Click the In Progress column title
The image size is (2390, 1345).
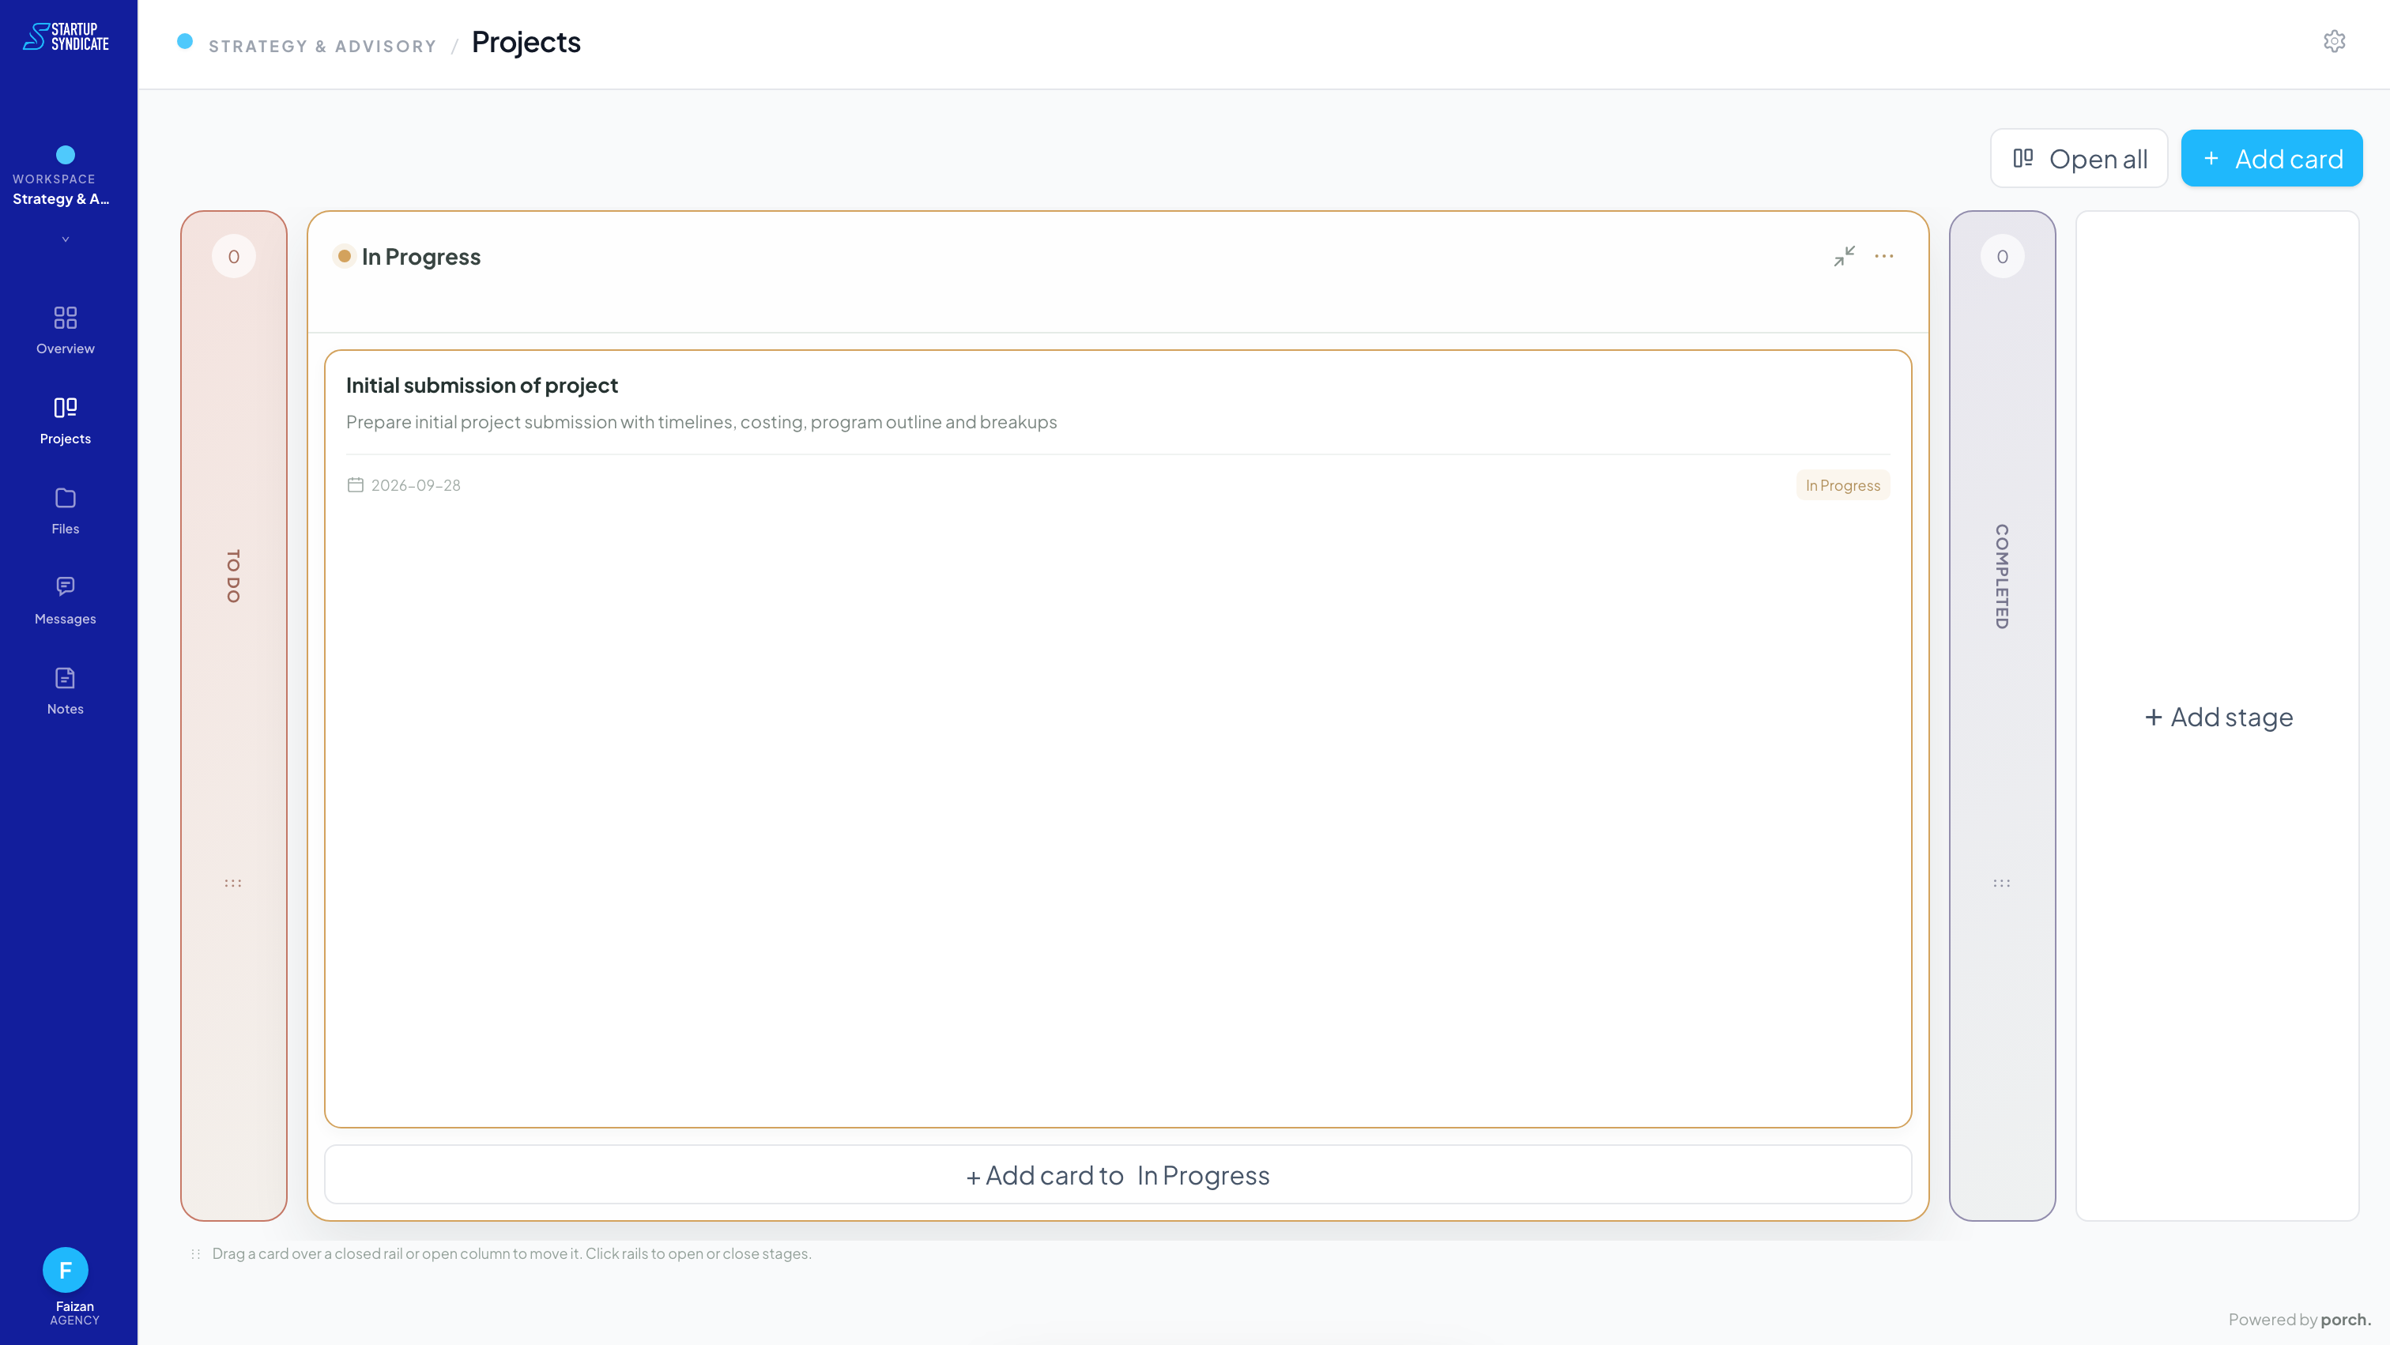420,256
